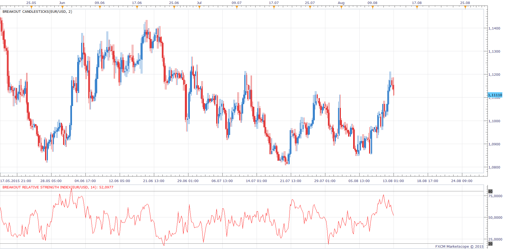This screenshot has width=505, height=249.
Task: Click the 1,1200 price axis label
Action: 494,74
